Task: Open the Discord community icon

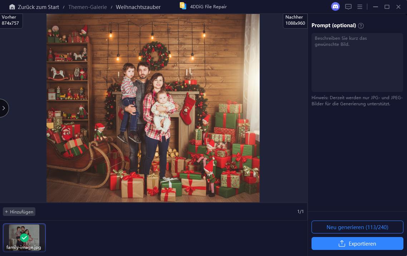Action: [335, 6]
